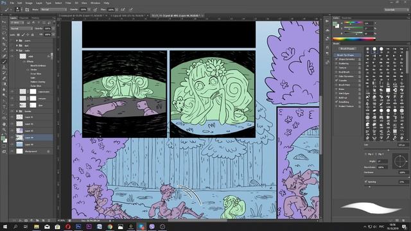
Task: Open the Image menu
Action: click(x=29, y=3)
